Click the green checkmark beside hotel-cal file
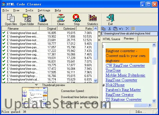Screen dimensions: 159x115 [4, 79]
